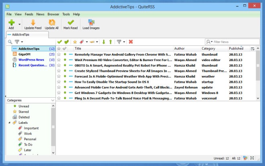265x166 pixels.
Task: Open the news filter dropdown arrow
Action: click(x=124, y=42)
